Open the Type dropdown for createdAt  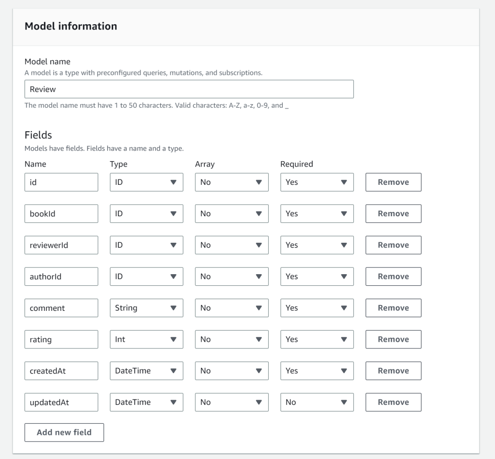coord(146,371)
